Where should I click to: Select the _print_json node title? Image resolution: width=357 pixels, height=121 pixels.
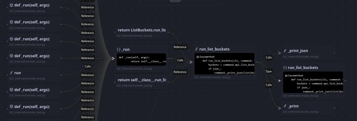[x=298, y=51]
